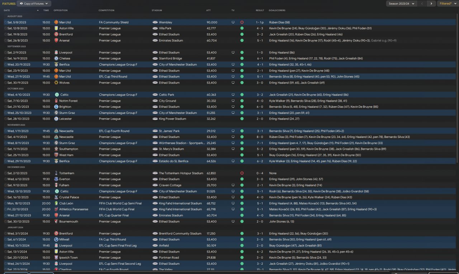Click the Wolves club badge
This screenshot has height=274, width=459.
pyautogui.click(x=56, y=83)
